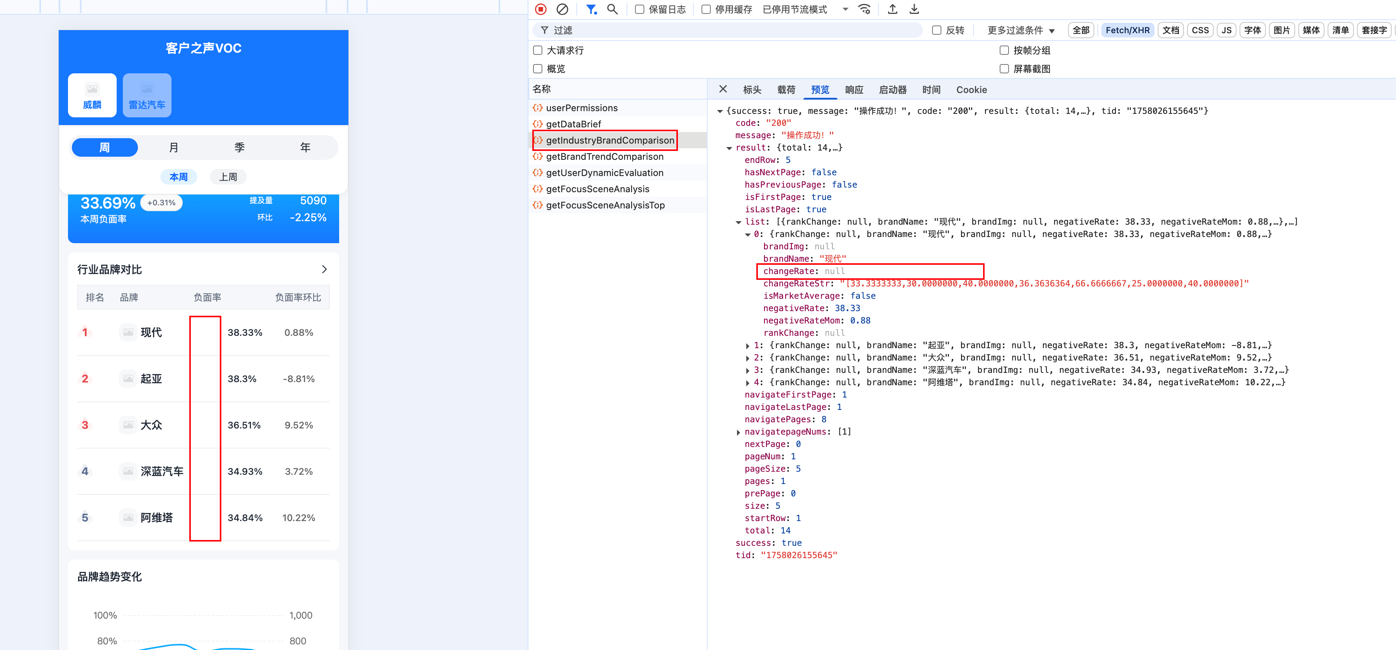Filter by 图片 type

1282,30
